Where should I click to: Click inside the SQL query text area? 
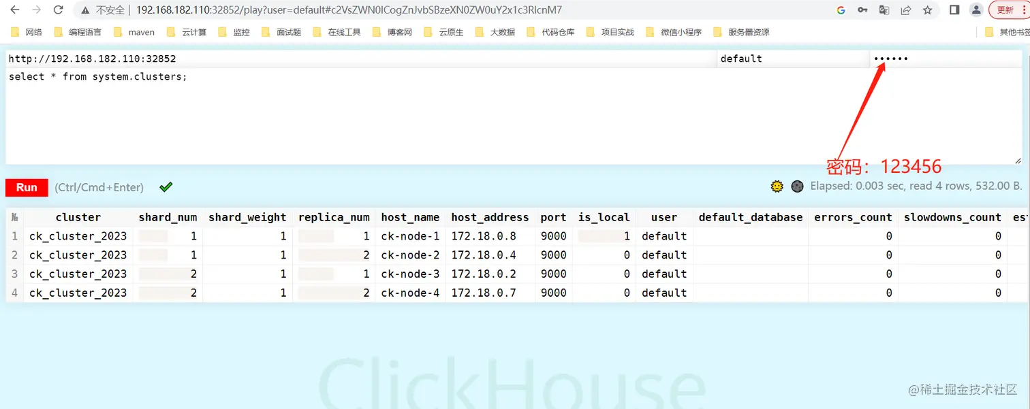(x=514, y=116)
